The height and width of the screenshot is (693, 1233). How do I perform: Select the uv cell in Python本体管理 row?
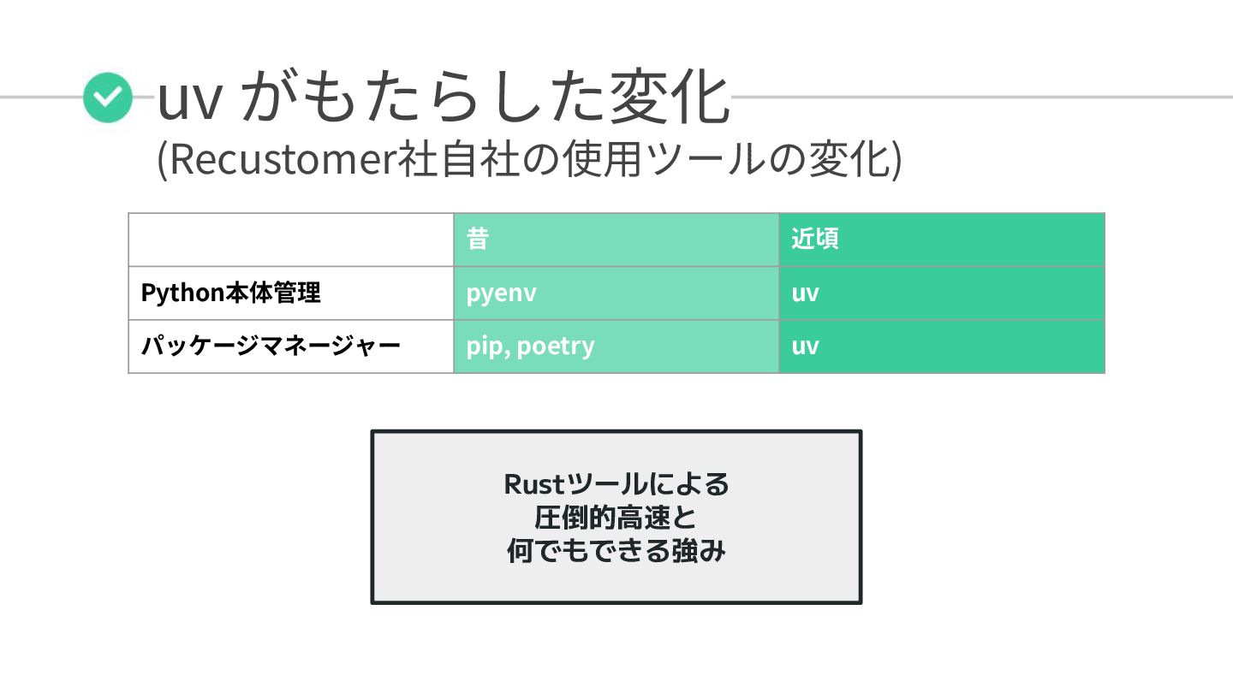click(x=942, y=293)
